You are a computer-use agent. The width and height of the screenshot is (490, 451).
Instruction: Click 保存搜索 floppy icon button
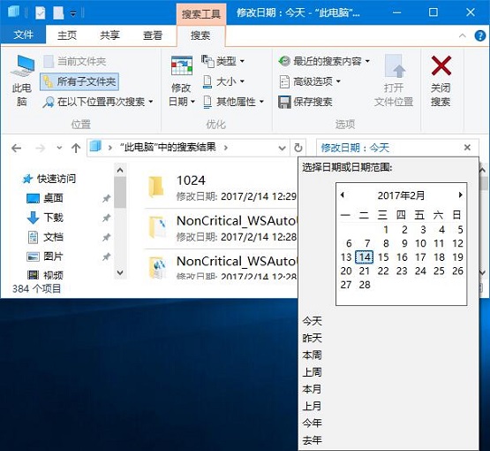305,102
